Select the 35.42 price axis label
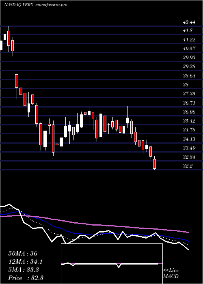 pos(189,120)
